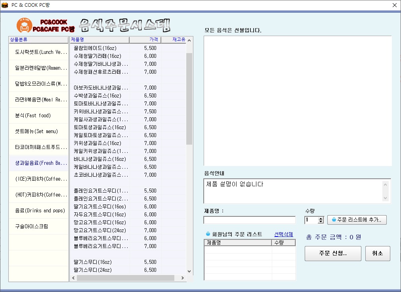The width and height of the screenshot is (401, 292).
Task: Click order list 수량 column header
Action: [x=284, y=242]
